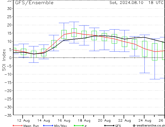Click the '-25' y-axis tick label
The width and height of the screenshot is (165, 127).
(8, 99)
